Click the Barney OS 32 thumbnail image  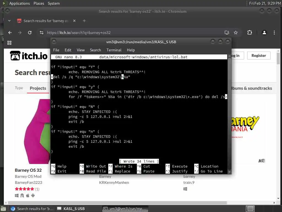coord(32,131)
